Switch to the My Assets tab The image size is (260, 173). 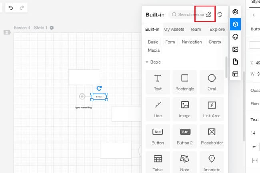(x=174, y=29)
